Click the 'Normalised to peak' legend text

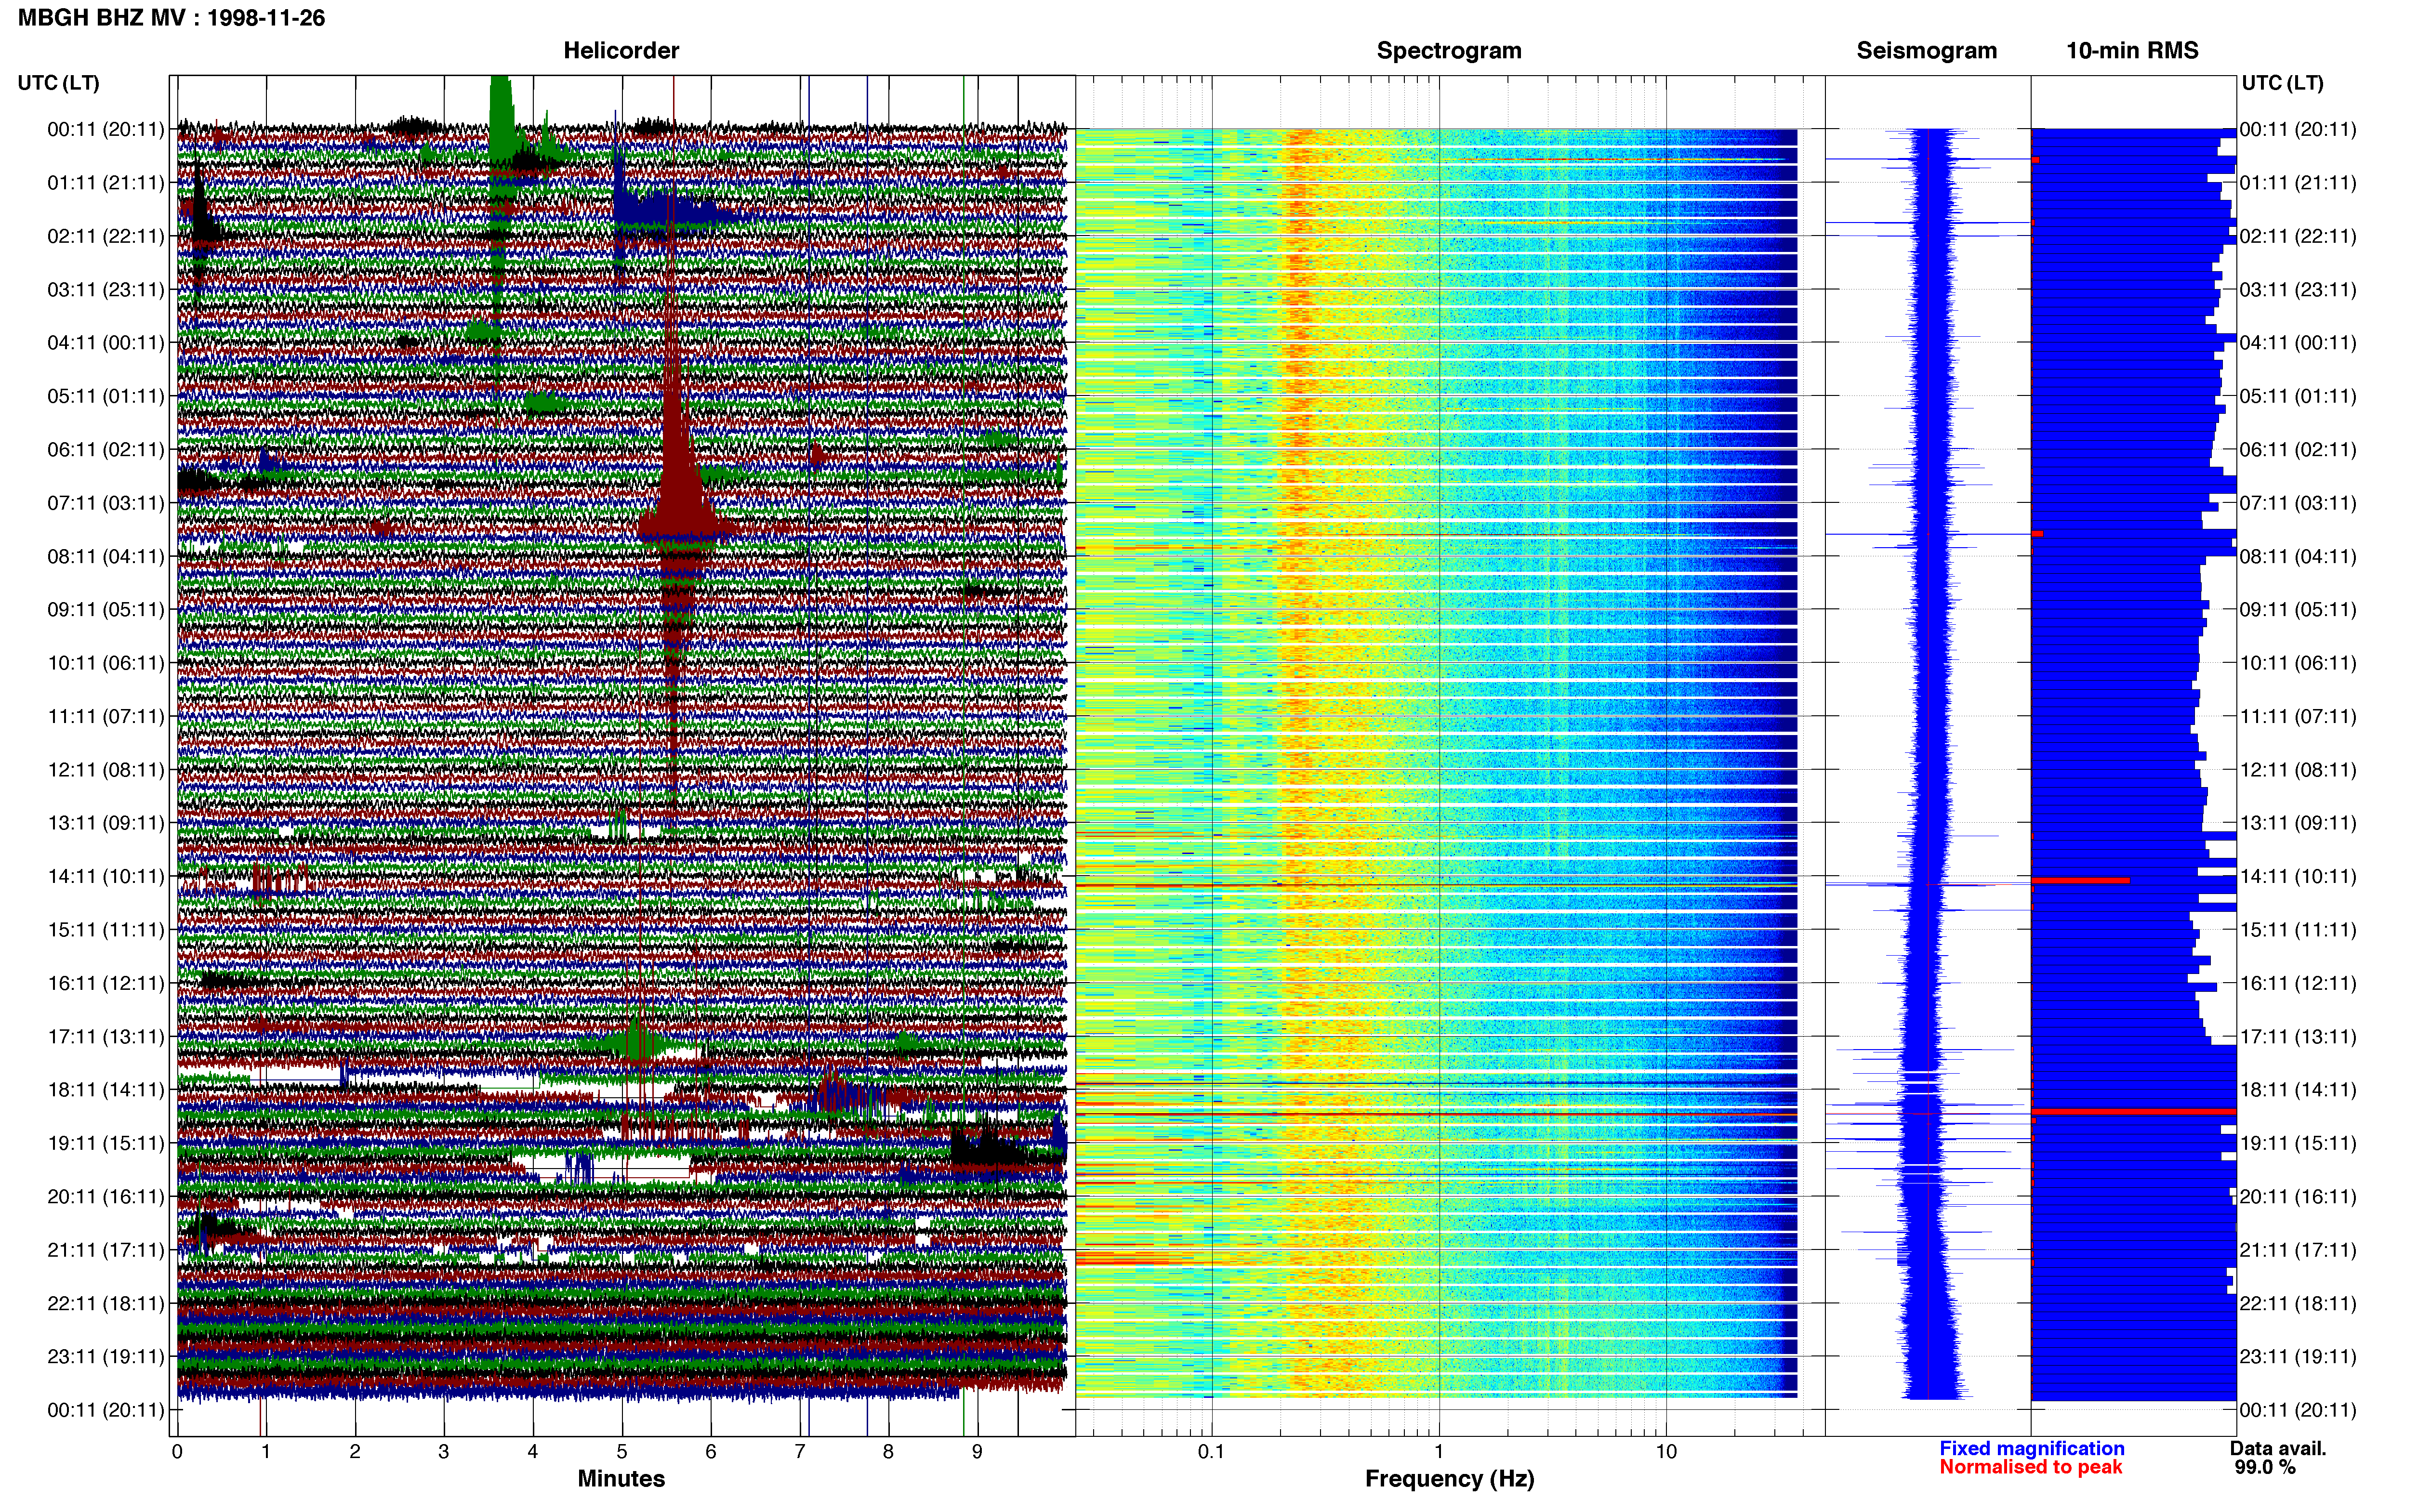(x=2030, y=1467)
